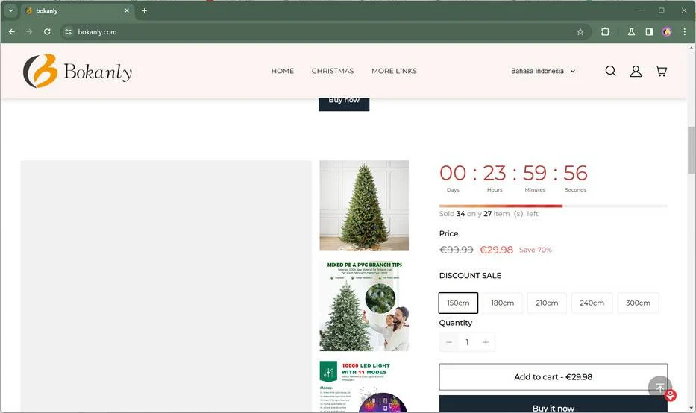Go to the HOME menu item
The width and height of the screenshot is (696, 413).
pos(282,71)
